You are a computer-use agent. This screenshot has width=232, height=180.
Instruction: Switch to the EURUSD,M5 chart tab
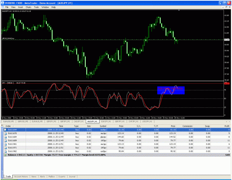(x=9, y=121)
